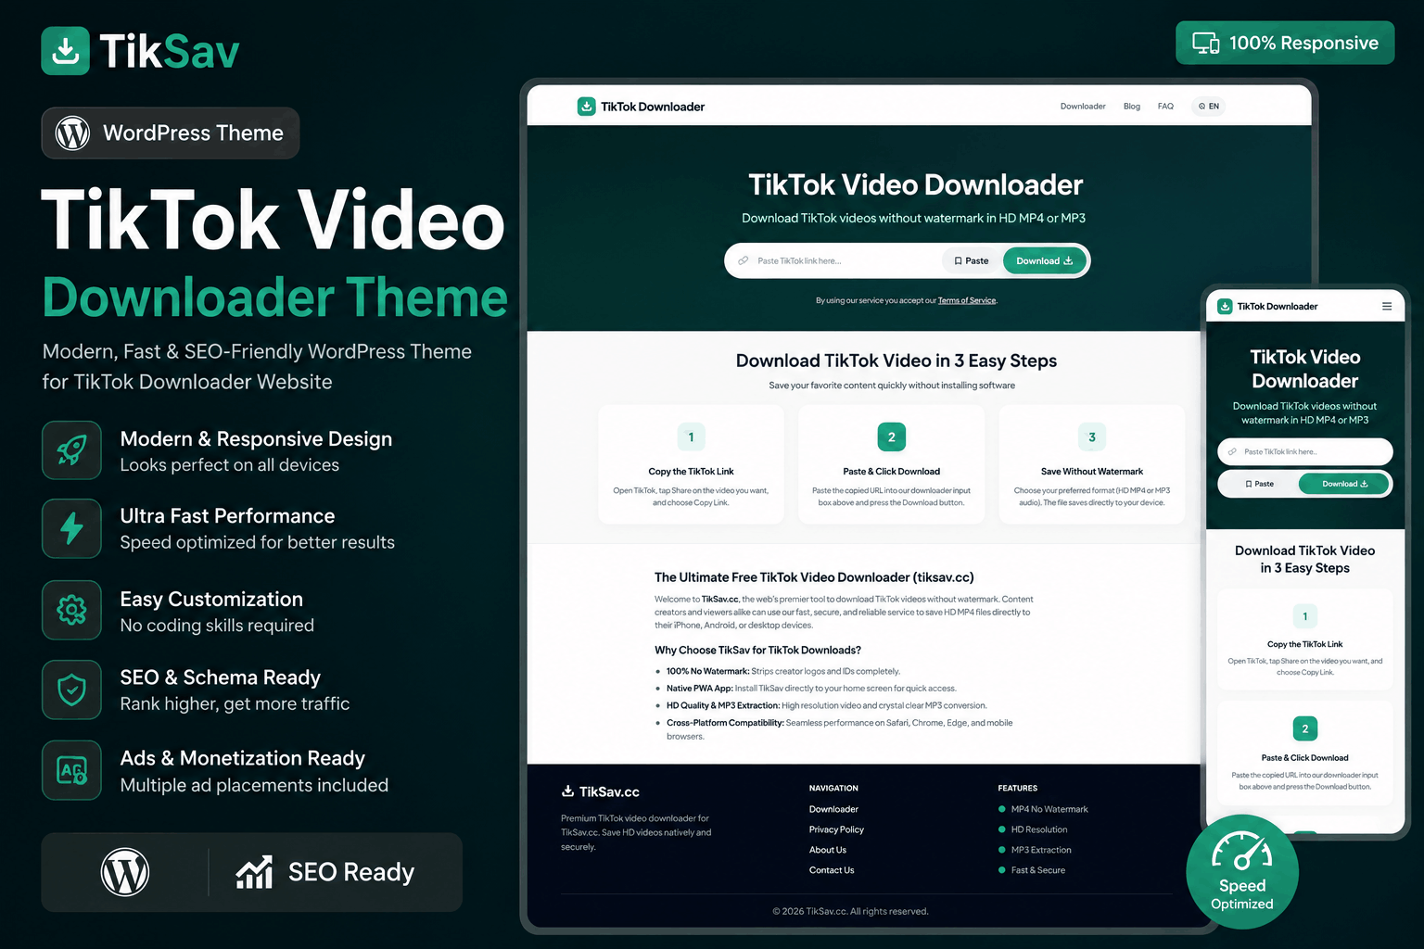Click the Fast & Secure feature item
1424x949 pixels.
pyautogui.click(x=1032, y=870)
